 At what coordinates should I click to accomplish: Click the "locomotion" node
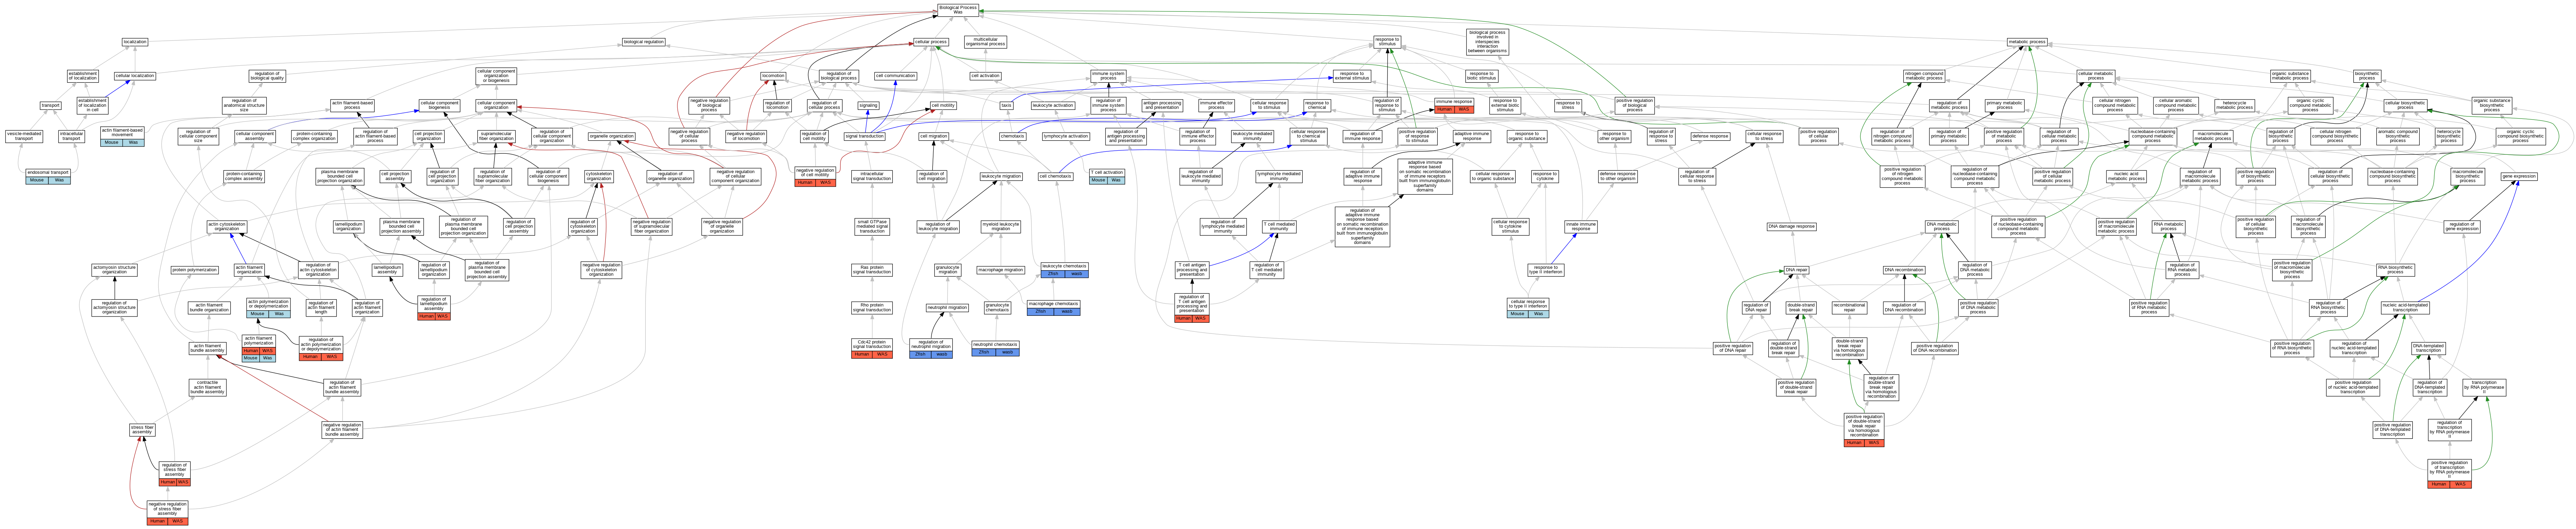pyautogui.click(x=773, y=76)
